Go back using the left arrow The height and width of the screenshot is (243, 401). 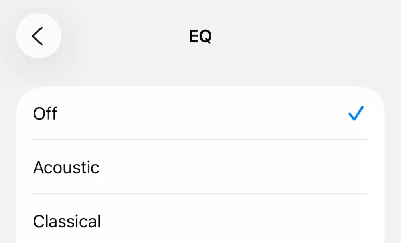point(38,36)
